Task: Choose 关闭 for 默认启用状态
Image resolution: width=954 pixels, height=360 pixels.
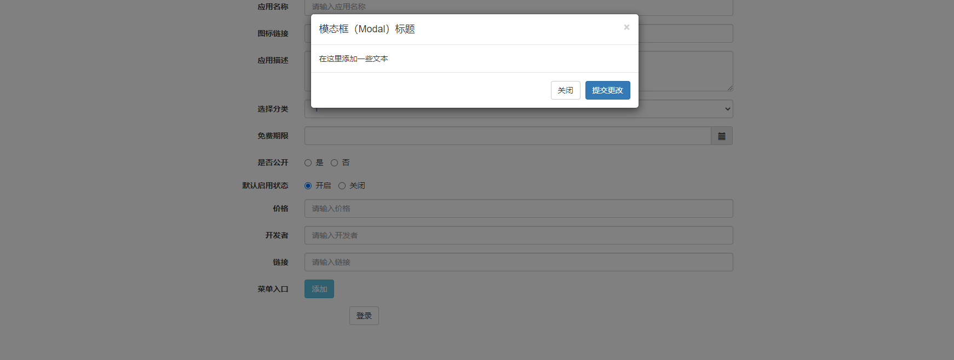Action: pyautogui.click(x=342, y=186)
